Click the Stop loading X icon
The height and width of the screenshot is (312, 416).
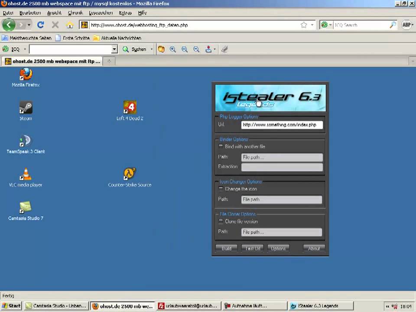click(x=55, y=25)
